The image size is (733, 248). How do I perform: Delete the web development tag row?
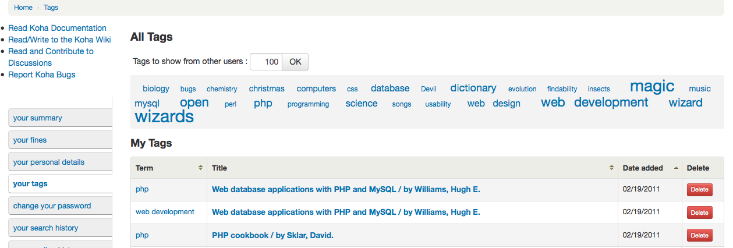point(699,212)
